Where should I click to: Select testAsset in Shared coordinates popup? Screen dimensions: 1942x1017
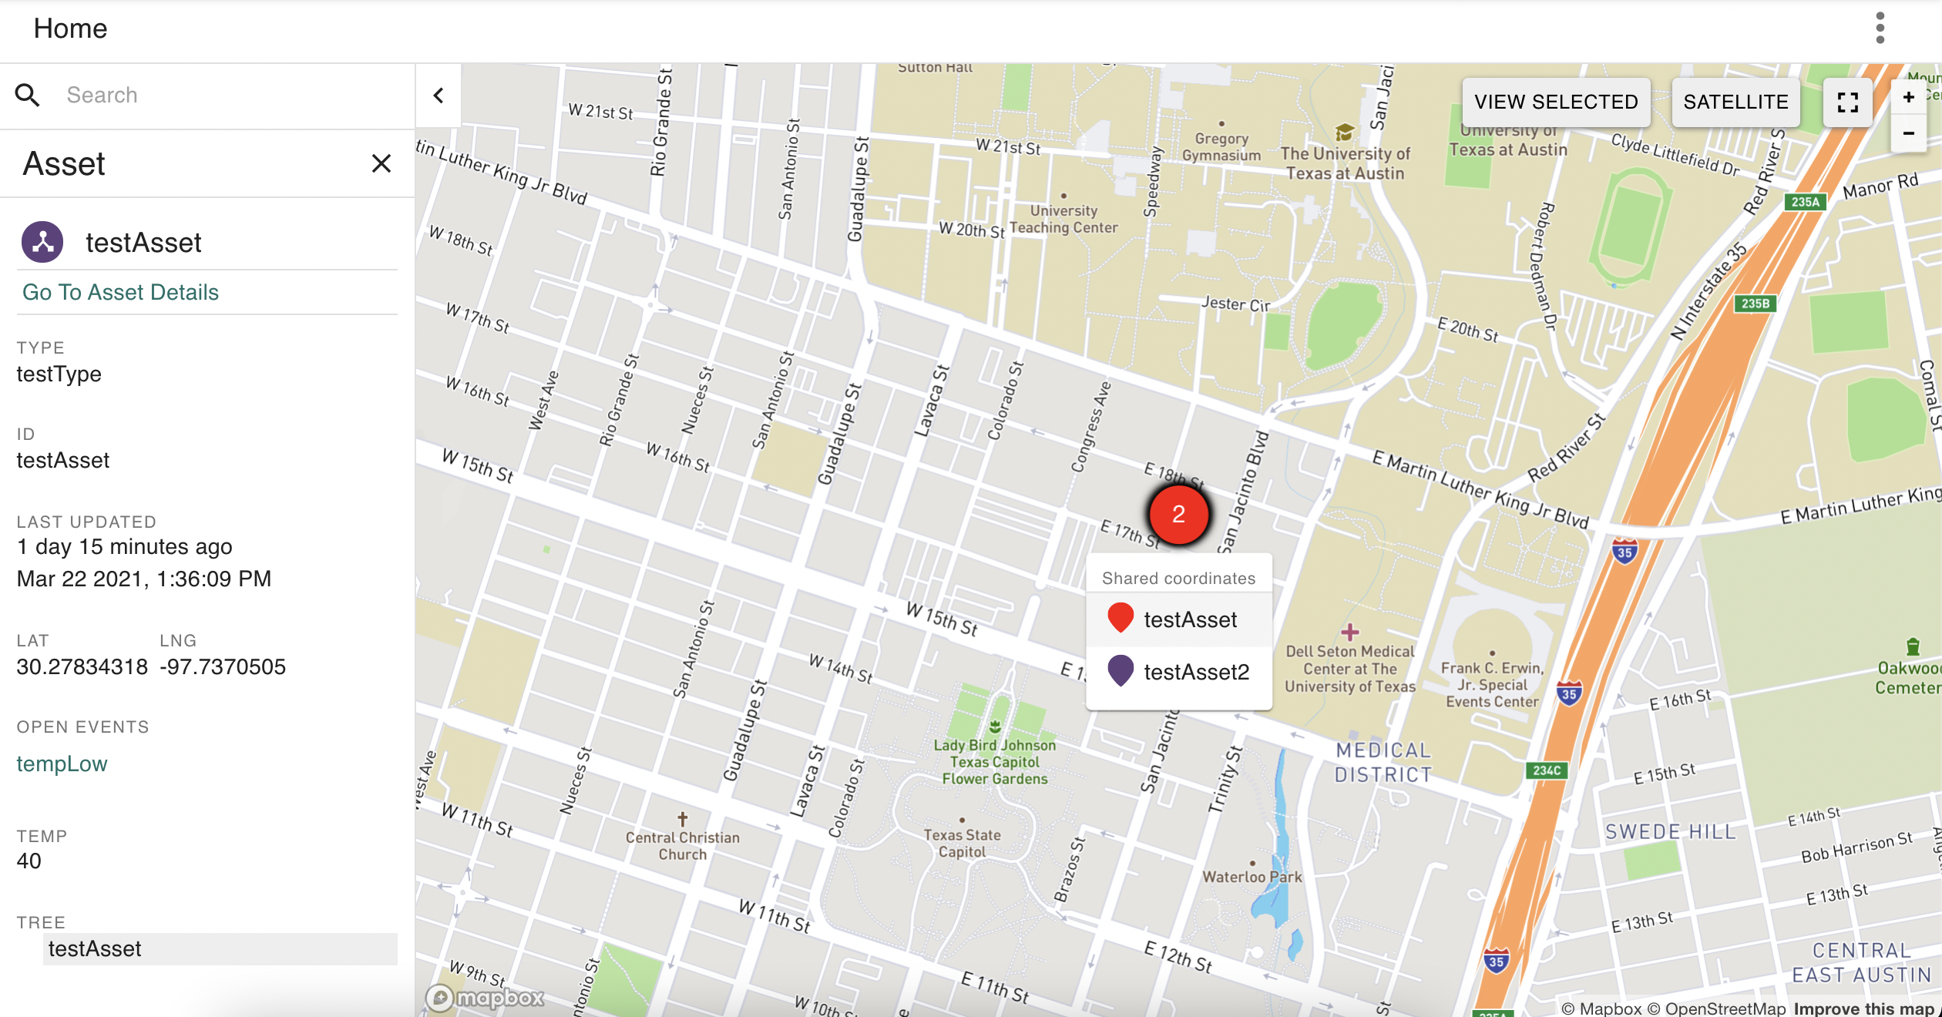pos(1189,619)
